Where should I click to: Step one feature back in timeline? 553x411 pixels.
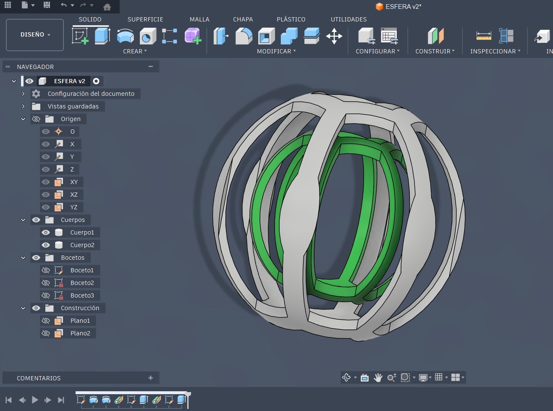click(22, 400)
